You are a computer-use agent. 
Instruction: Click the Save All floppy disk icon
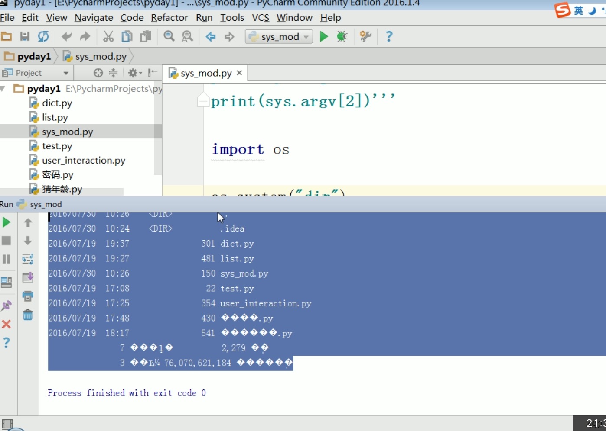pos(25,37)
